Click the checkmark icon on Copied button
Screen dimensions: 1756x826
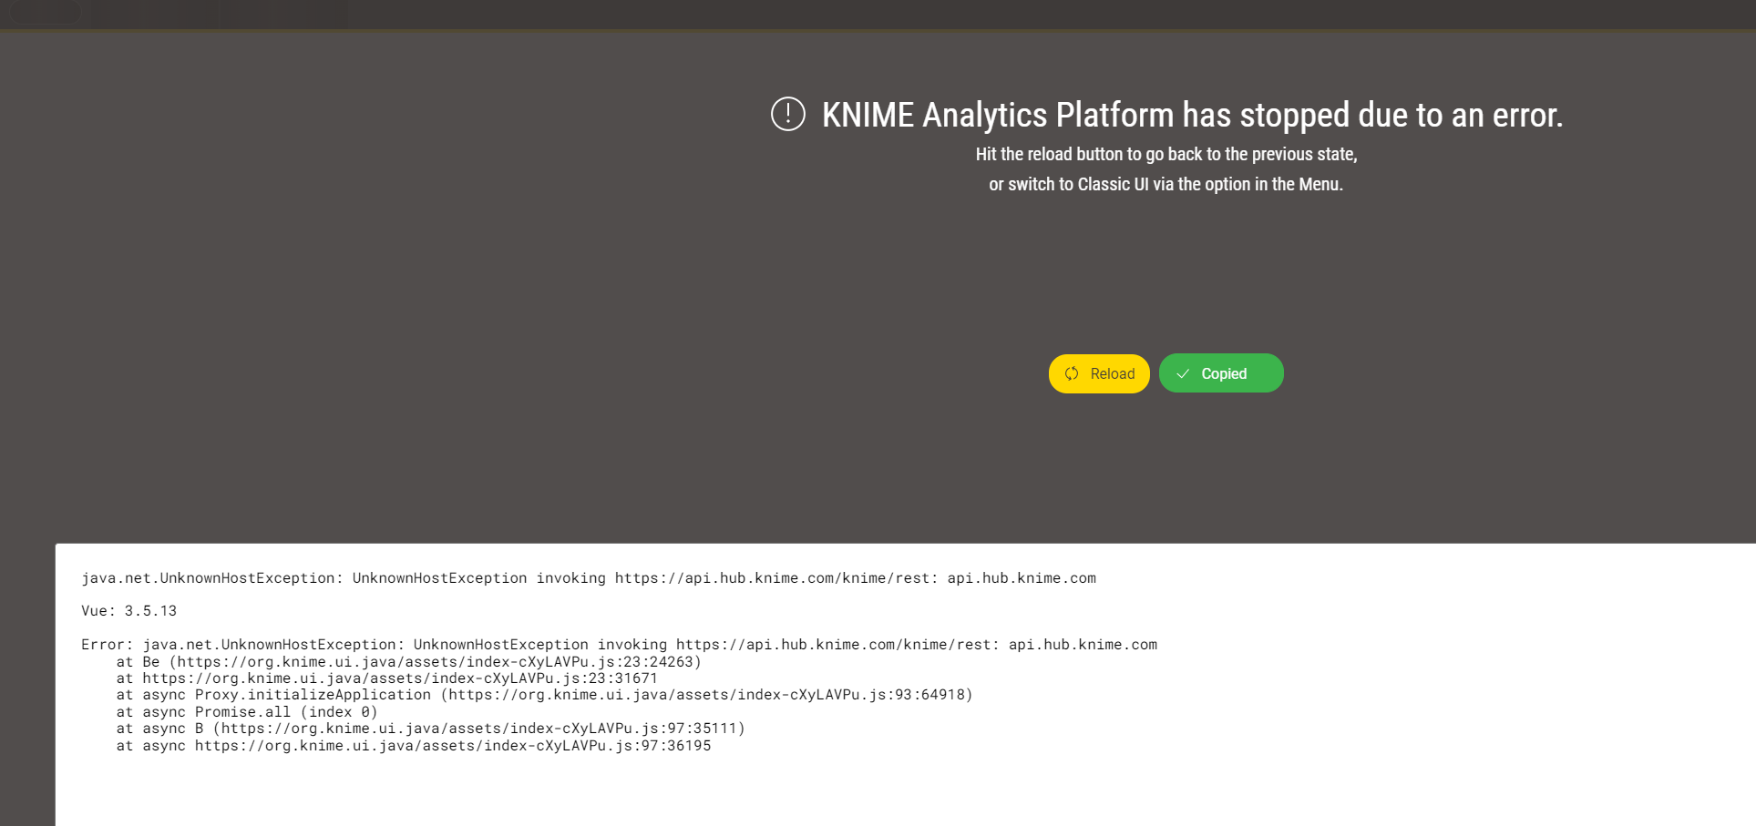[1183, 374]
